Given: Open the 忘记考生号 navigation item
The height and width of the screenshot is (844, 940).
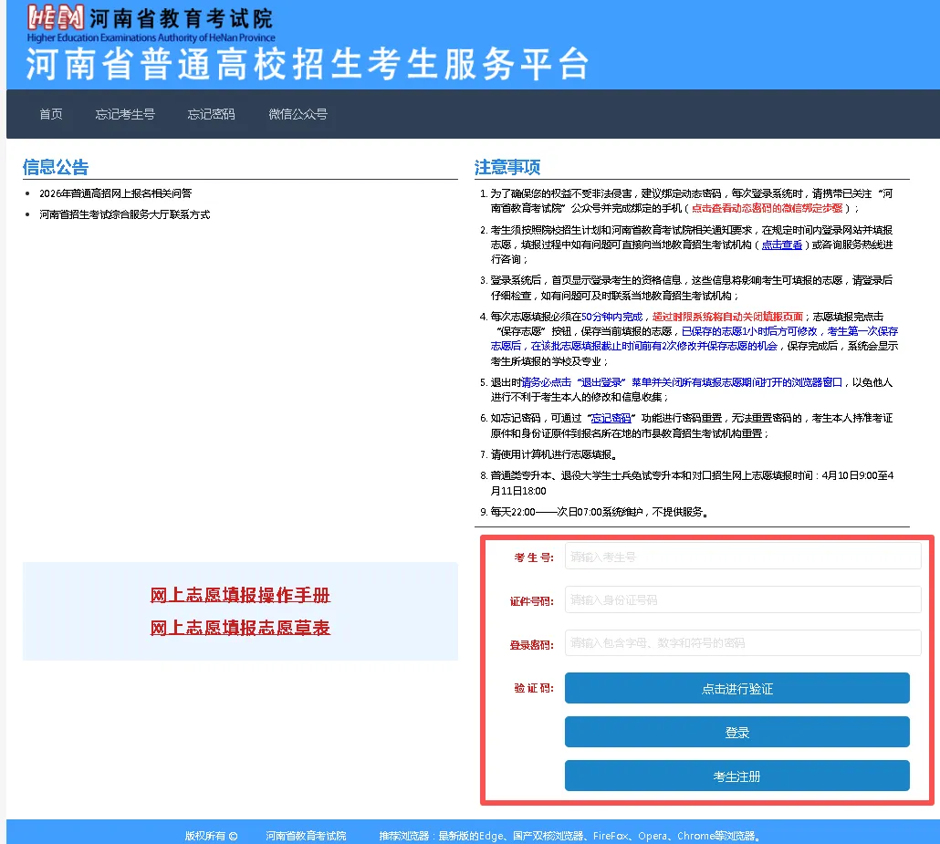Looking at the screenshot, I should tap(125, 114).
